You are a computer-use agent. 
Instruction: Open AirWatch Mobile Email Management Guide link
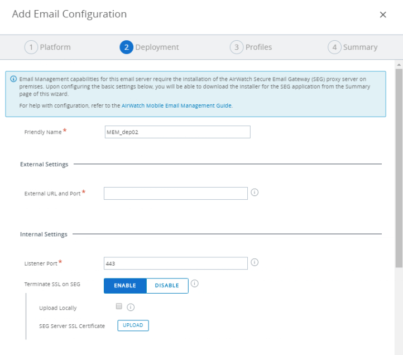point(176,105)
